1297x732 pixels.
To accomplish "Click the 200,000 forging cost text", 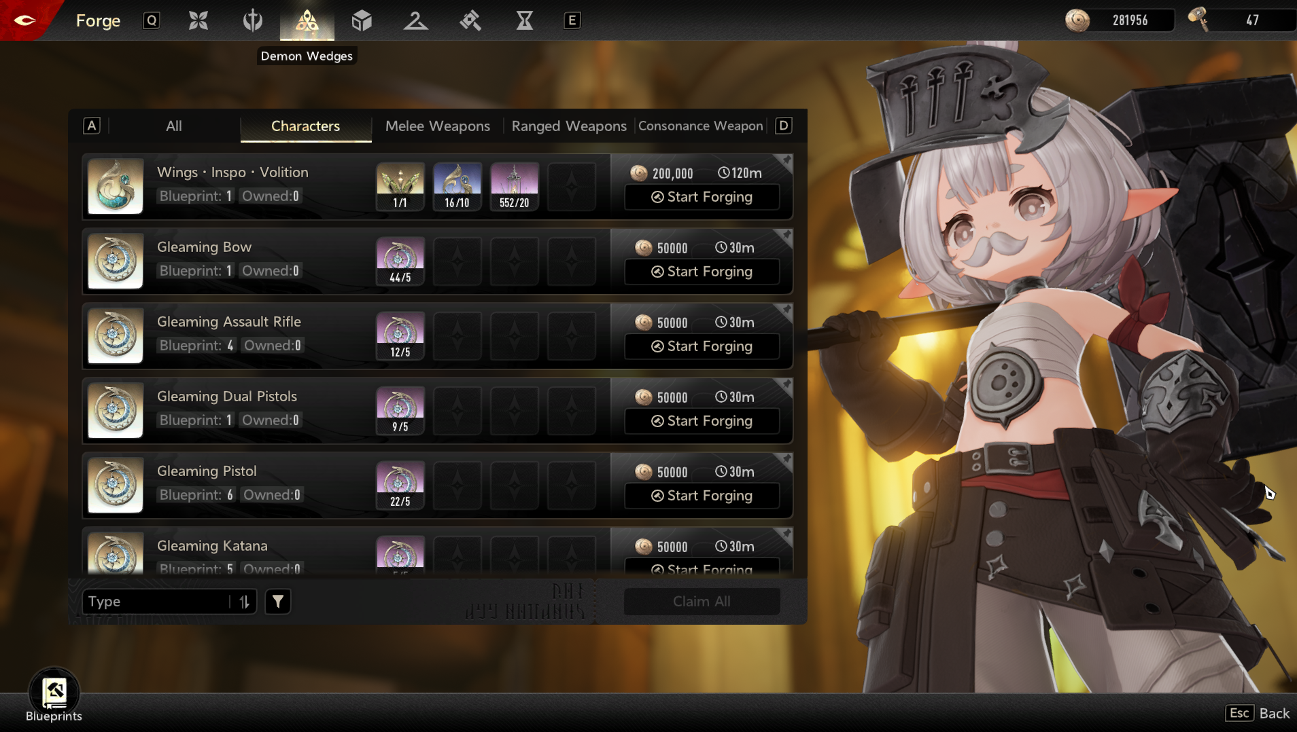I will click(x=672, y=173).
